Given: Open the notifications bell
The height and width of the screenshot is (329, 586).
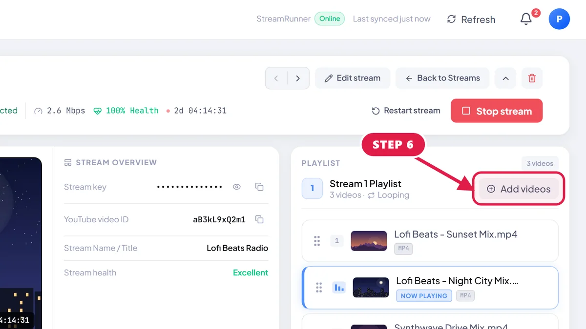Looking at the screenshot, I should [x=526, y=19].
